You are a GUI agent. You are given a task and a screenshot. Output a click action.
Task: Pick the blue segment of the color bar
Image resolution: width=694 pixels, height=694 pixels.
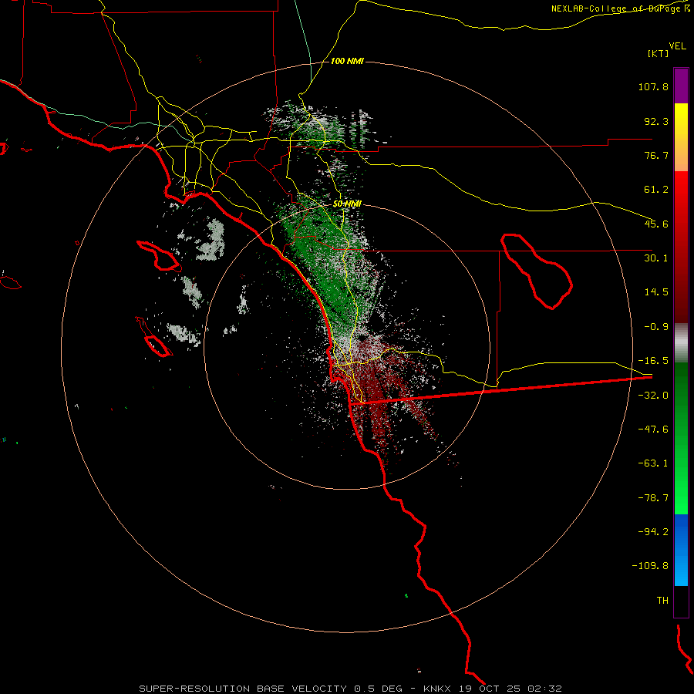pyautogui.click(x=681, y=550)
